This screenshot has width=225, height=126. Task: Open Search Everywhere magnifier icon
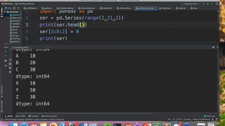(217, 4)
